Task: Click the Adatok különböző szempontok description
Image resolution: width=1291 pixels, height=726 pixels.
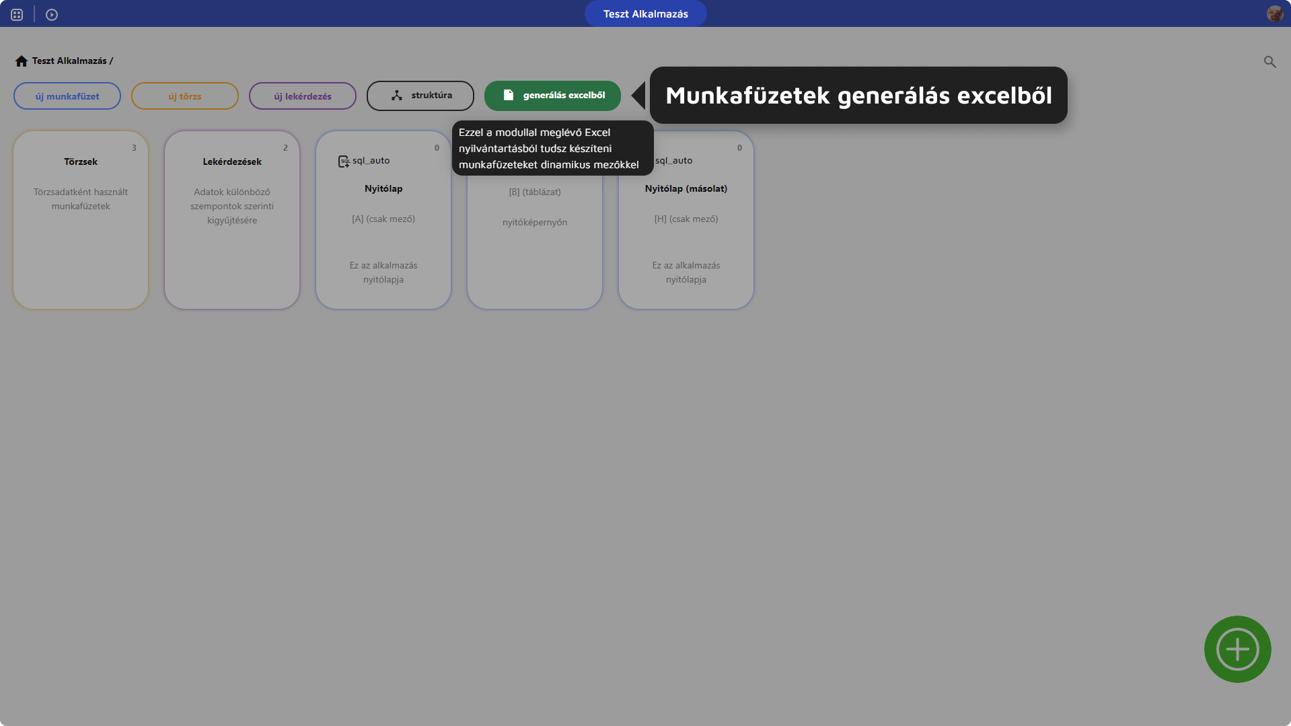Action: pyautogui.click(x=232, y=206)
